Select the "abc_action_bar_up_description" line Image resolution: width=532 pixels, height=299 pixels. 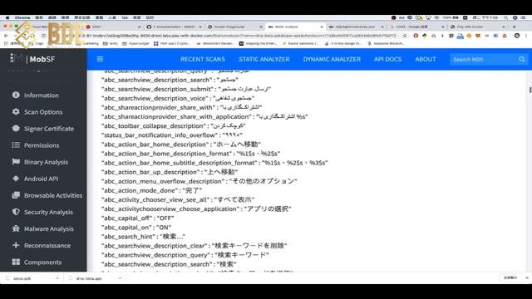(x=170, y=172)
